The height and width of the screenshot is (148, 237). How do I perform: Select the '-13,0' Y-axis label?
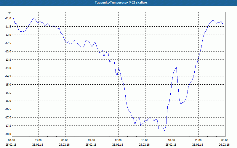[8, 52]
